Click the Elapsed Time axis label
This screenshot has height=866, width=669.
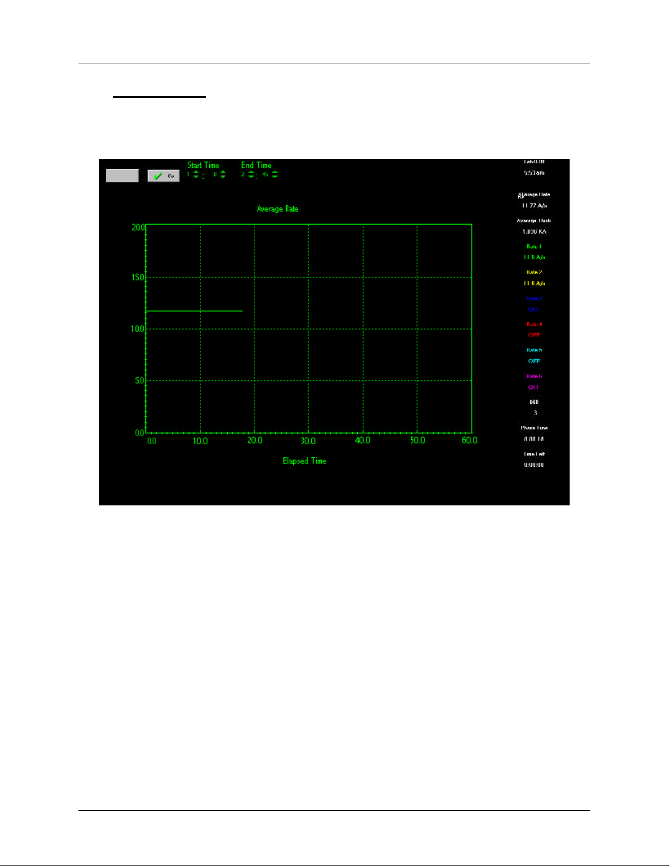(304, 461)
